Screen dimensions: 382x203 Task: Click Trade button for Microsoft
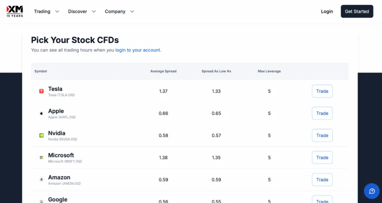(322, 158)
